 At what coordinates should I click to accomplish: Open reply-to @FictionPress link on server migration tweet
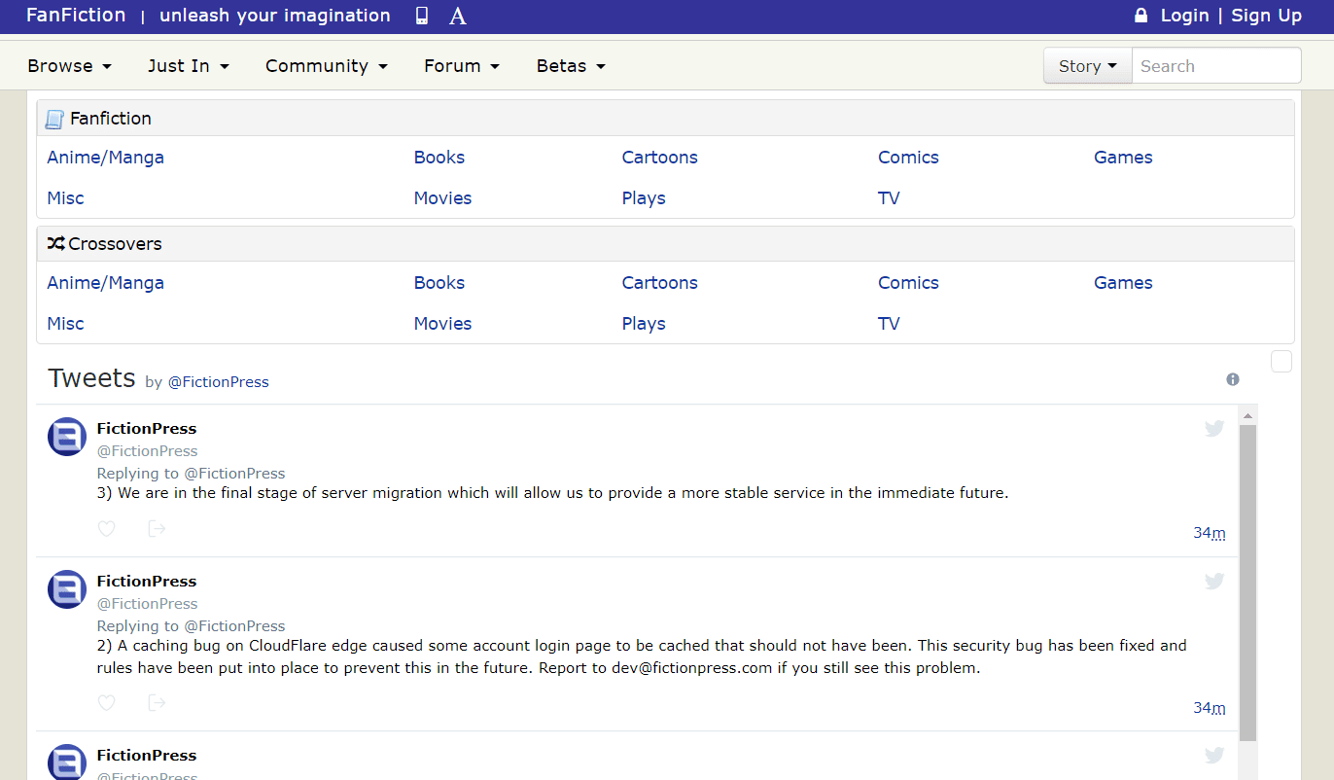click(235, 474)
